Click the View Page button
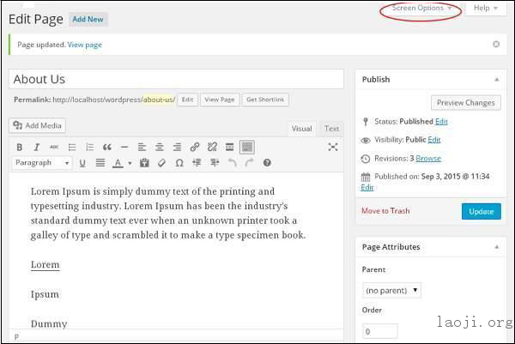 pos(220,100)
